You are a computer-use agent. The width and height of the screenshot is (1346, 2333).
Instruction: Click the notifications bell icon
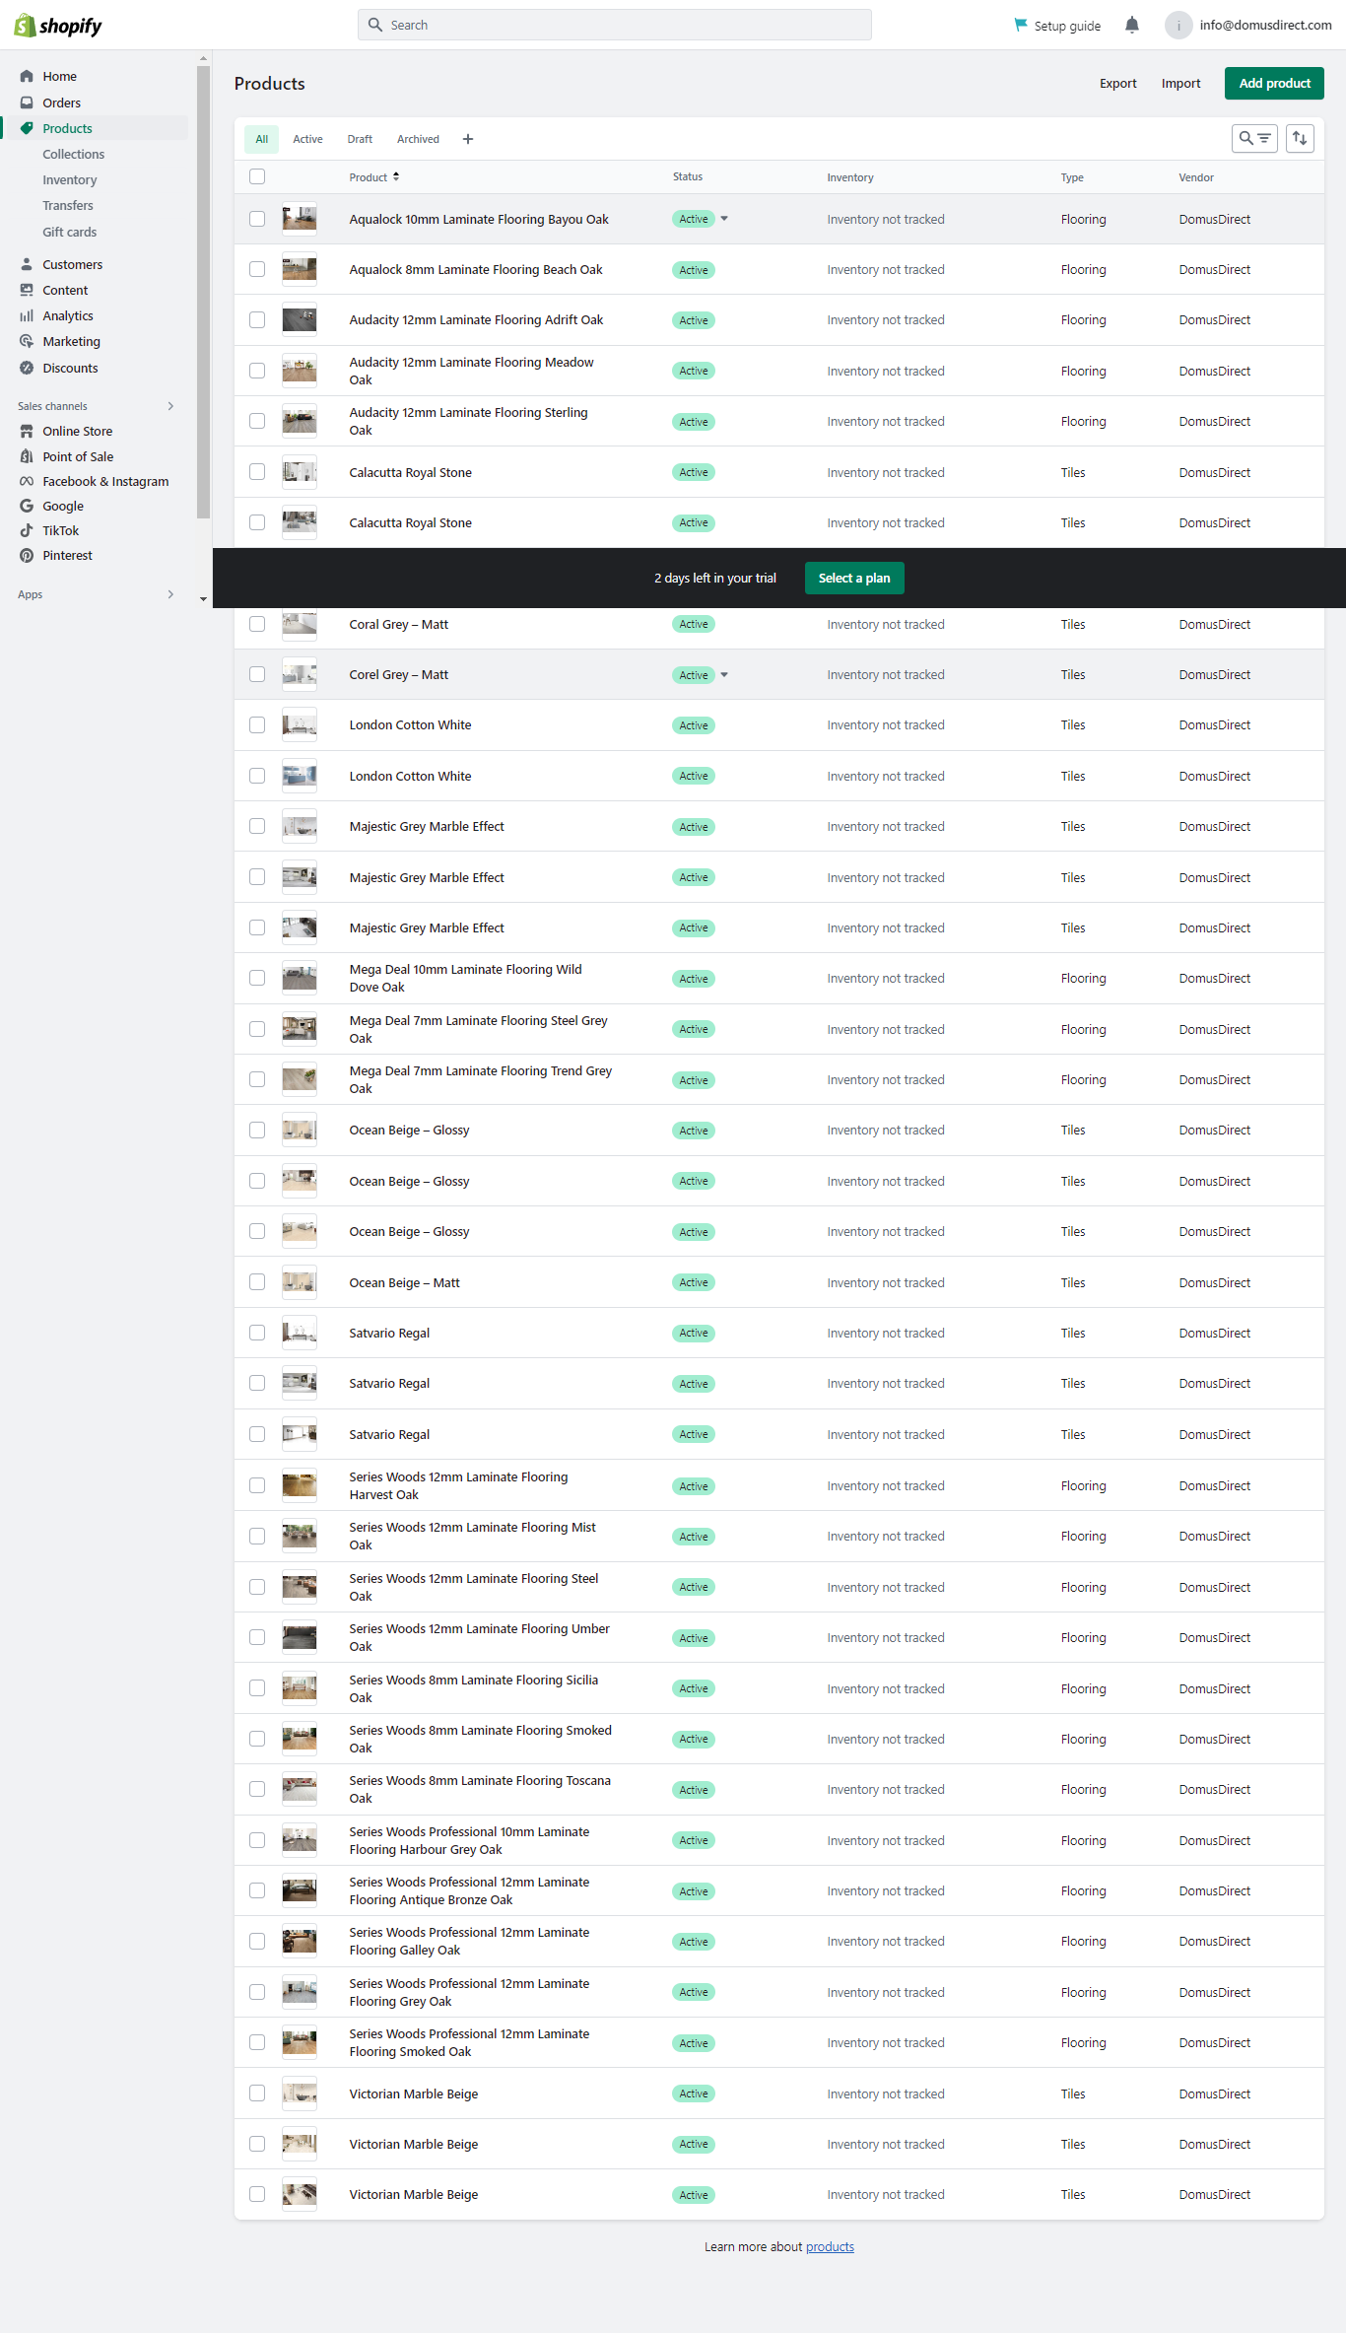tap(1131, 26)
